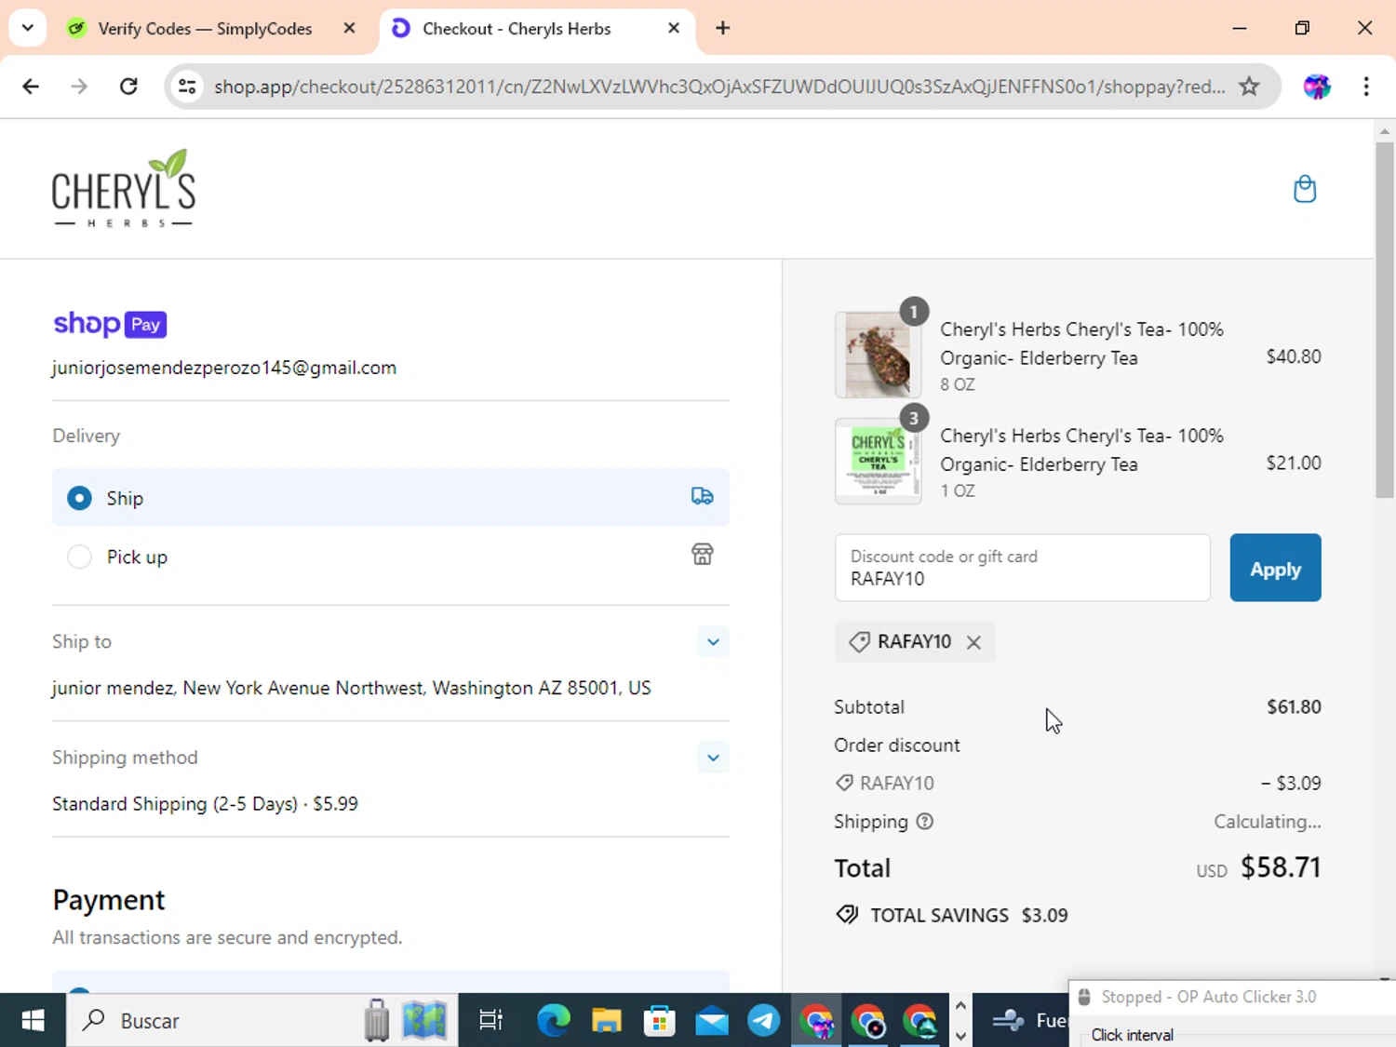Click the page vertical scrollbar thumb
Screen dimensions: 1396x1047
1384,321
